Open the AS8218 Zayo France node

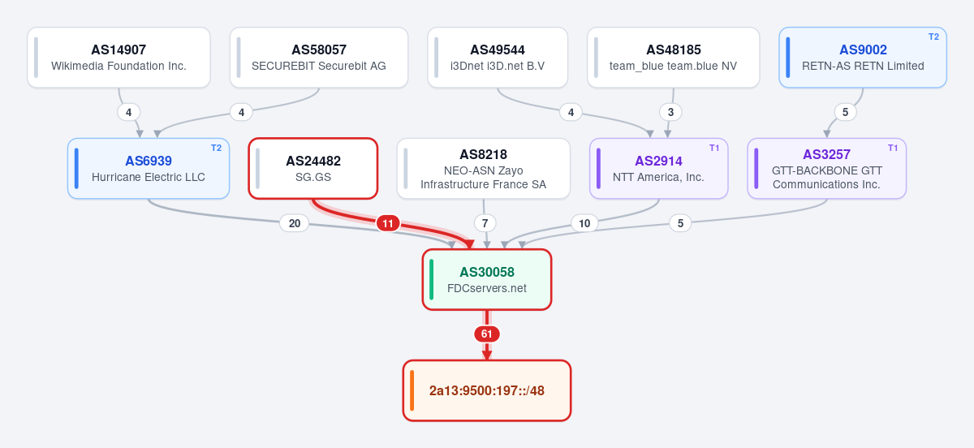click(x=484, y=169)
